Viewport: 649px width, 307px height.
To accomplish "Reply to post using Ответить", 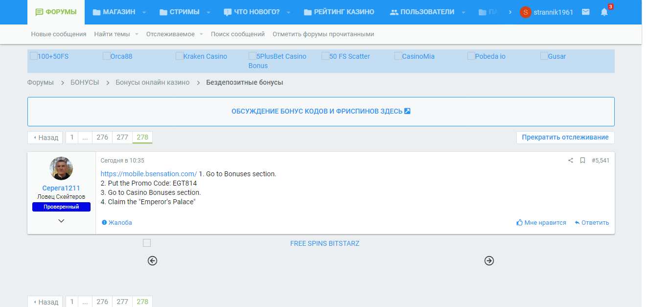I will tap(592, 223).
